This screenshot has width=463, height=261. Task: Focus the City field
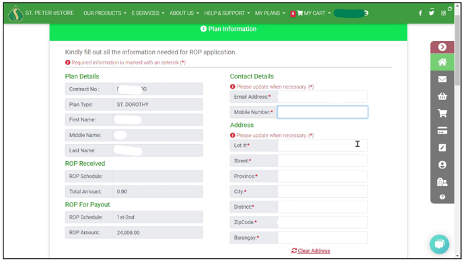322,192
